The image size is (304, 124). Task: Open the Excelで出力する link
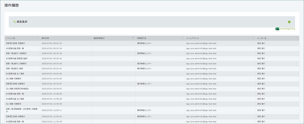coord(287,29)
